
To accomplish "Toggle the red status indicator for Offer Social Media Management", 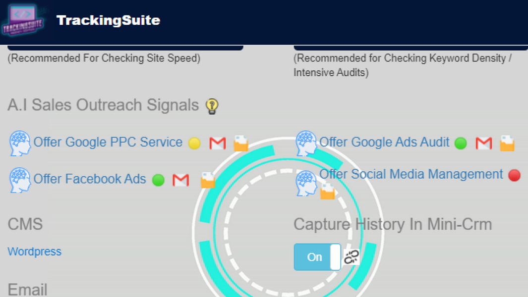I will [x=515, y=175].
